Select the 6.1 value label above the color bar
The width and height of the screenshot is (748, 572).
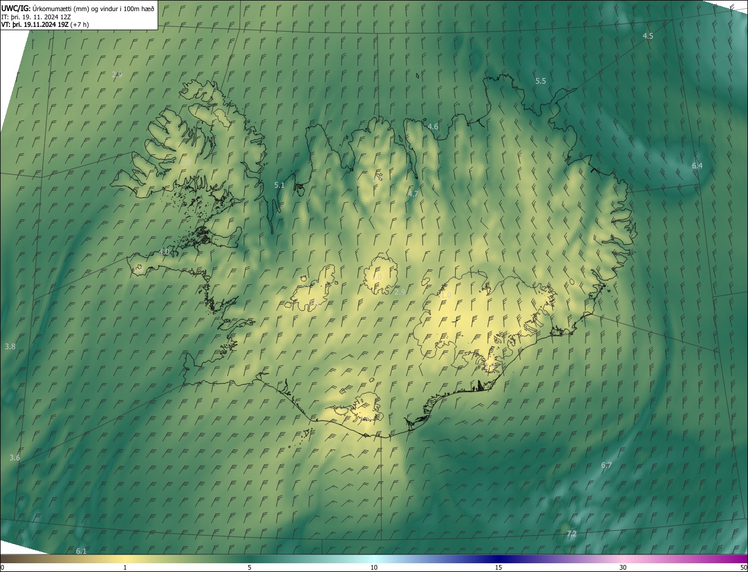(x=81, y=552)
